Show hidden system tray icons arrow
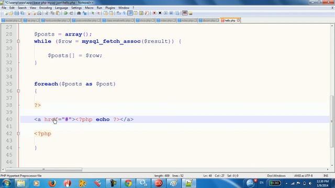The width and height of the screenshot is (335, 188). pyautogui.click(x=286, y=183)
